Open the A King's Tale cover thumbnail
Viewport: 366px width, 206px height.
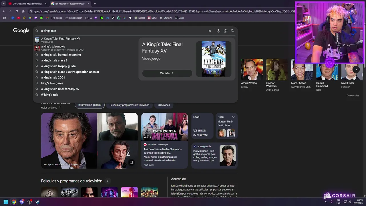214,59
